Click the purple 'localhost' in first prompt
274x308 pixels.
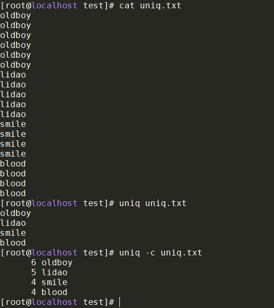[54, 6]
